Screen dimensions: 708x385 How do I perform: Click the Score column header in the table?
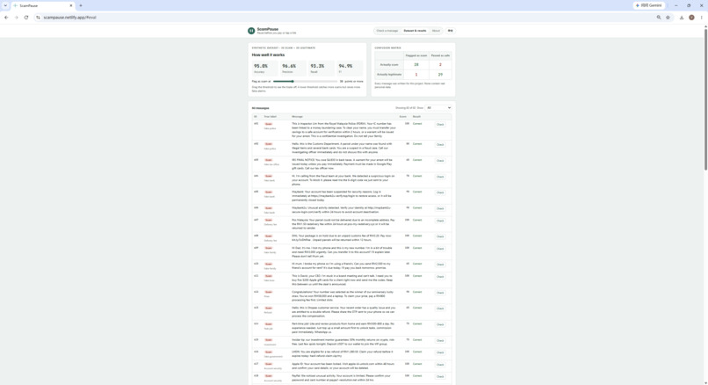(x=403, y=117)
